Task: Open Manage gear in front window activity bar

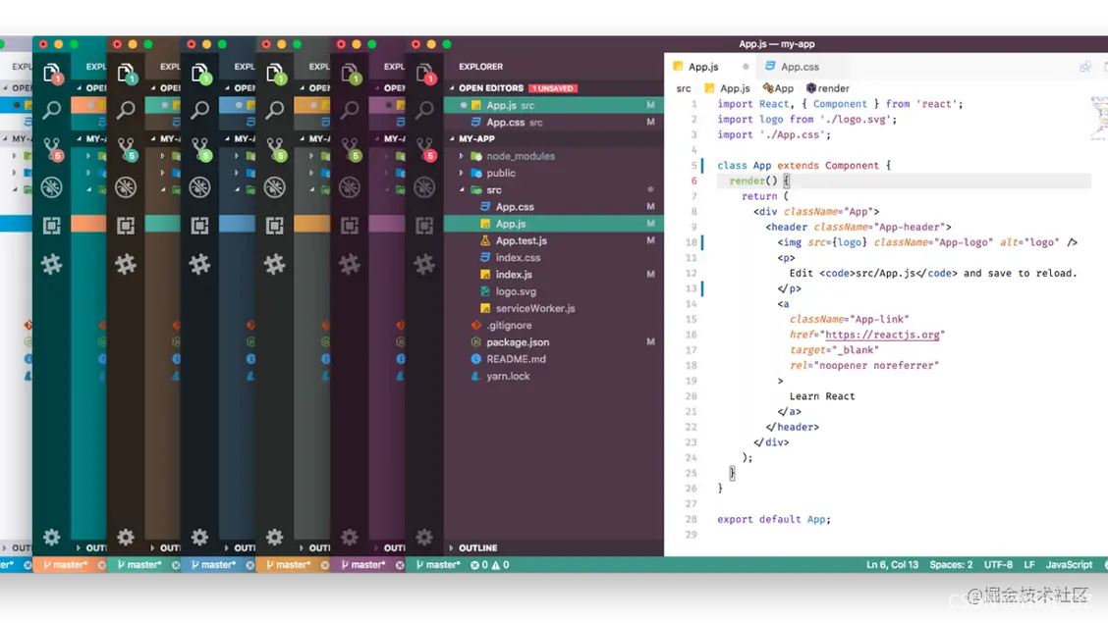Action: point(424,537)
